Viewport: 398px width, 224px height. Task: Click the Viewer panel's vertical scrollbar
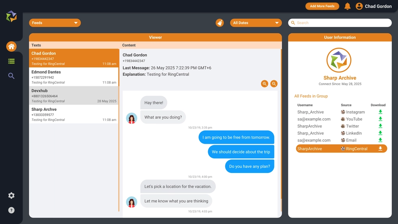click(x=281, y=133)
